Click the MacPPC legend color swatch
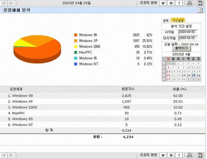 (76, 53)
